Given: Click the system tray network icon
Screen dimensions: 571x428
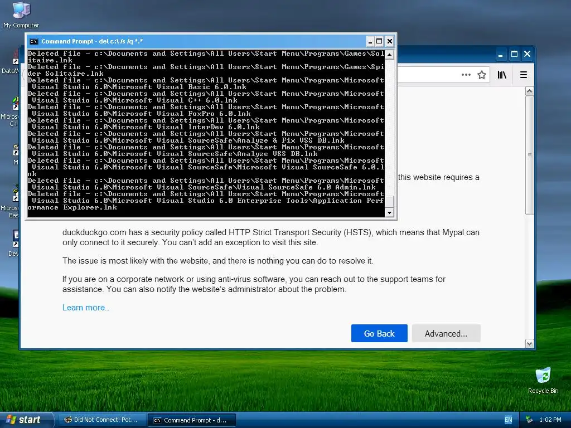Looking at the screenshot, I should click(x=530, y=420).
